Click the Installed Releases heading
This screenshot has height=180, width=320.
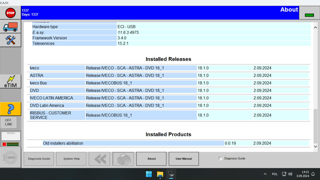click(168, 59)
